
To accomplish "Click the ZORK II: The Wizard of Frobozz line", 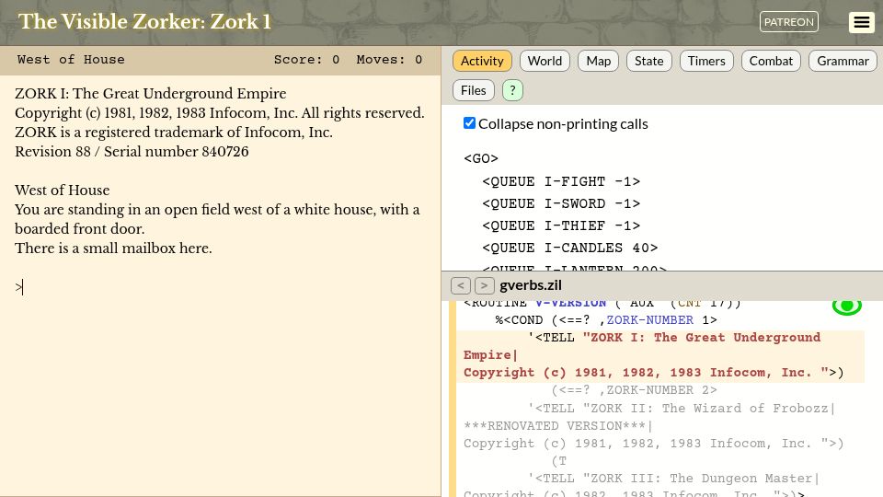I will tap(682, 408).
